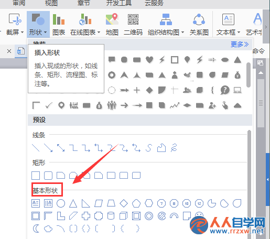270x239 pixels.
Task: Switch to the 视图 view tab
Action: point(51,3)
